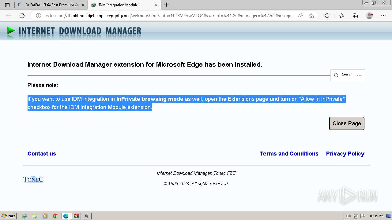The image size is (392, 220).
Task: Open the Windows Start menu
Action: (x=8, y=216)
